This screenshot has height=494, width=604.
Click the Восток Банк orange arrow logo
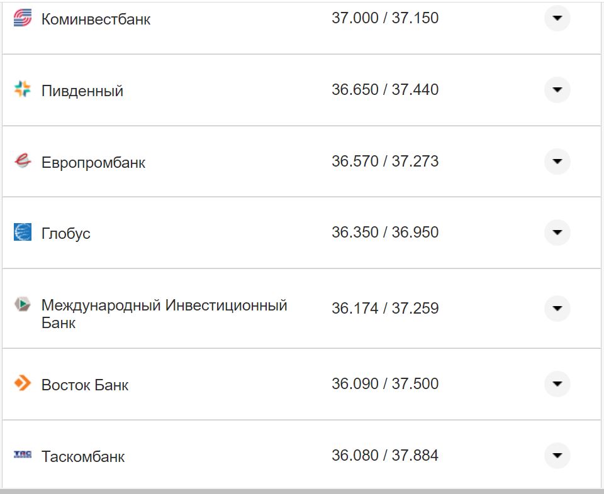coord(23,383)
